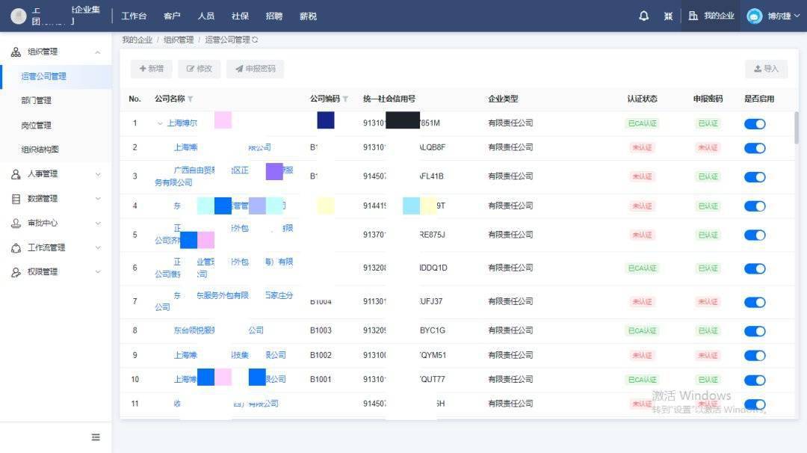807x453 pixels.
Task: Click the user avatar 博尔捷
Action: [x=754, y=16]
